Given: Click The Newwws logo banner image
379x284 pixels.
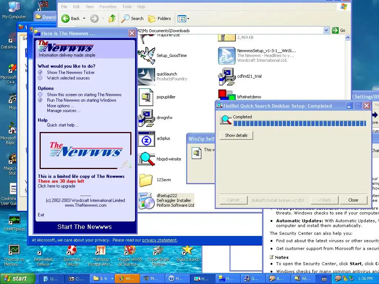Looking at the screenshot, I should coord(85,150).
